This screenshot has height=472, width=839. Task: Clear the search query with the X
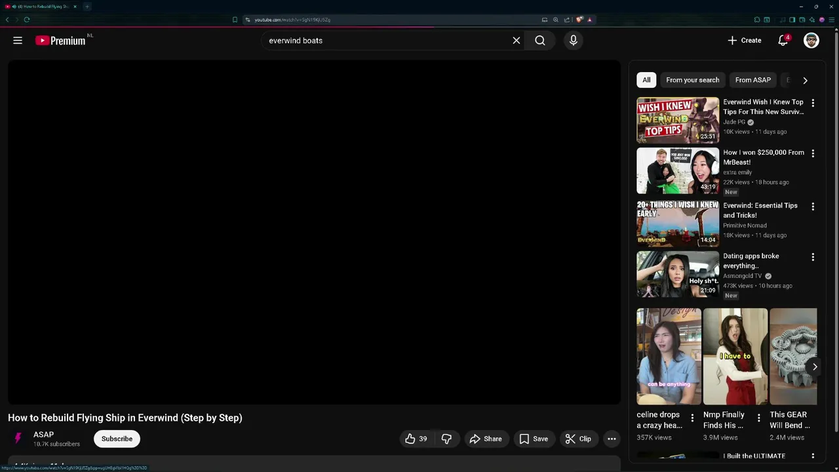click(x=517, y=41)
